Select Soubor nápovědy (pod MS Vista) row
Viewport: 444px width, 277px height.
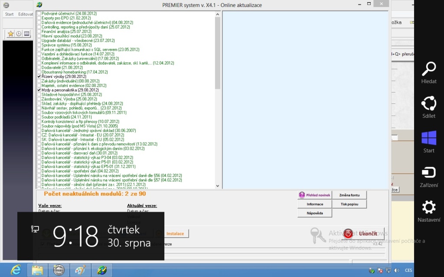(x=80, y=126)
